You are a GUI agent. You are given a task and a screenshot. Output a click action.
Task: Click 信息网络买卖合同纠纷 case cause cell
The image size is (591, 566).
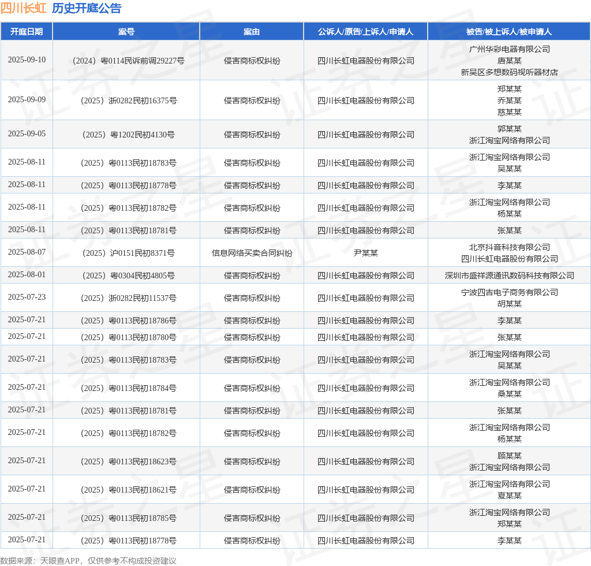(x=252, y=253)
